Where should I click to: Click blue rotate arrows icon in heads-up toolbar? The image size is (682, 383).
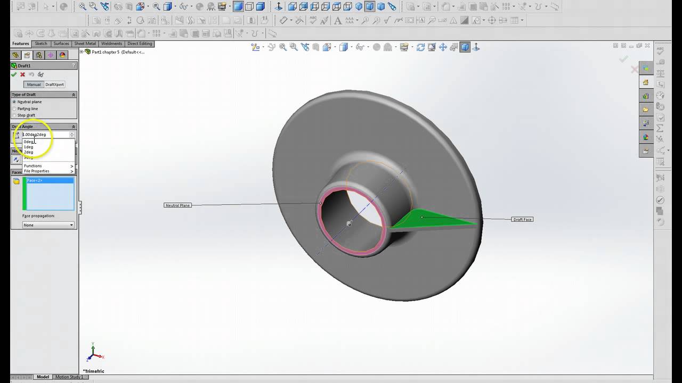(x=420, y=47)
